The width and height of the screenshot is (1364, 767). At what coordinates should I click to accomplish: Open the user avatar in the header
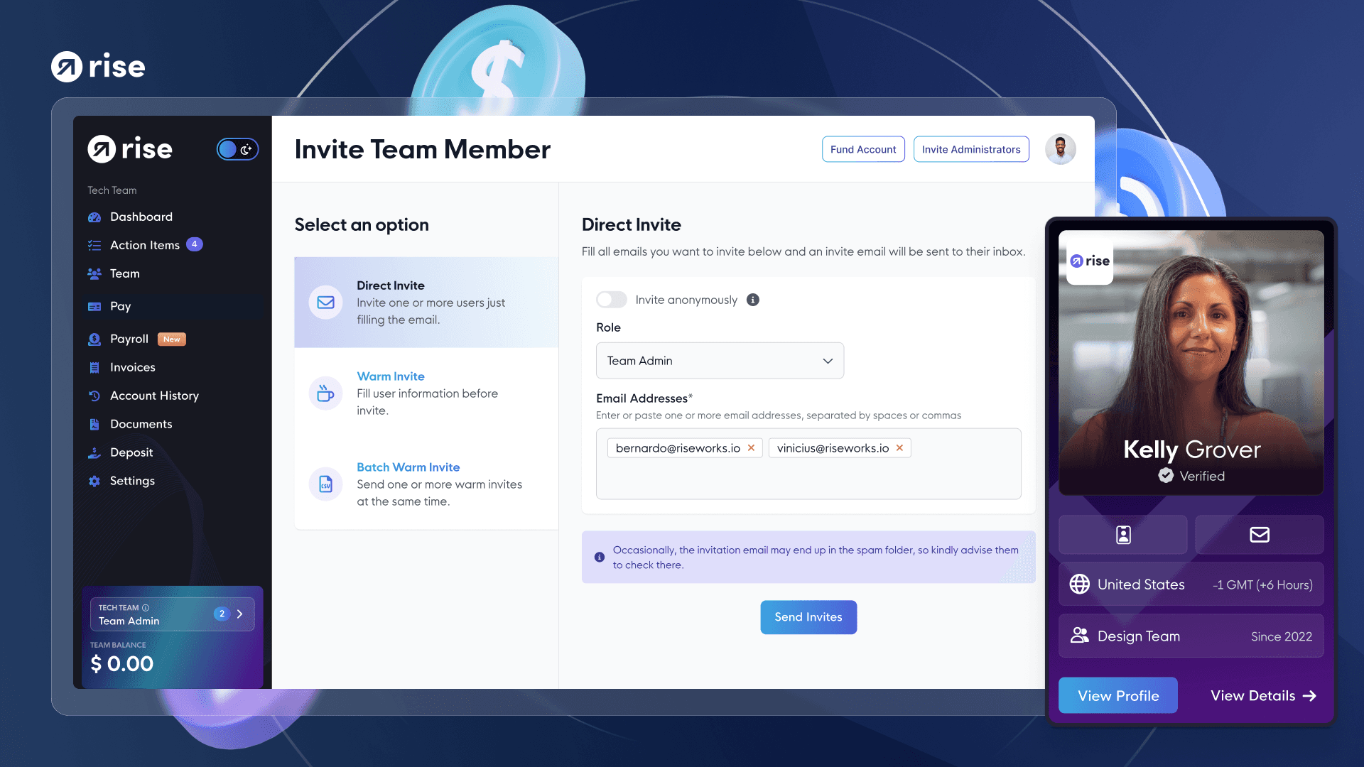click(1061, 149)
